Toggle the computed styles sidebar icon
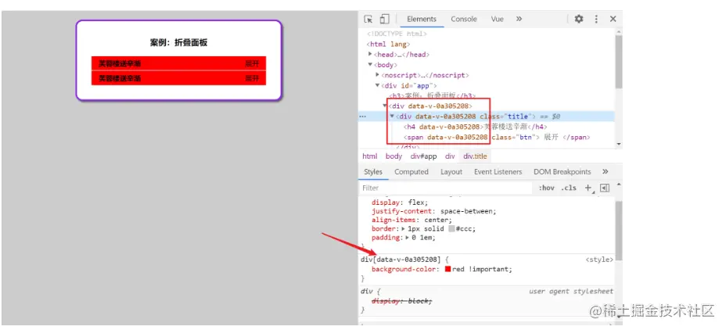 tap(605, 188)
